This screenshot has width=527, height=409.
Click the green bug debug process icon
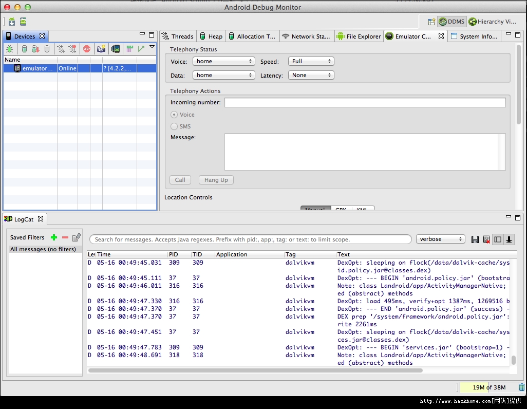click(x=10, y=49)
